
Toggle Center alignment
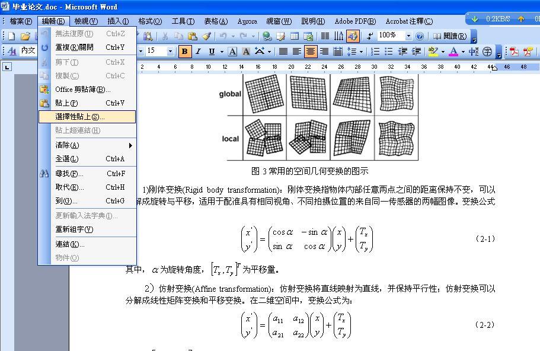point(310,52)
